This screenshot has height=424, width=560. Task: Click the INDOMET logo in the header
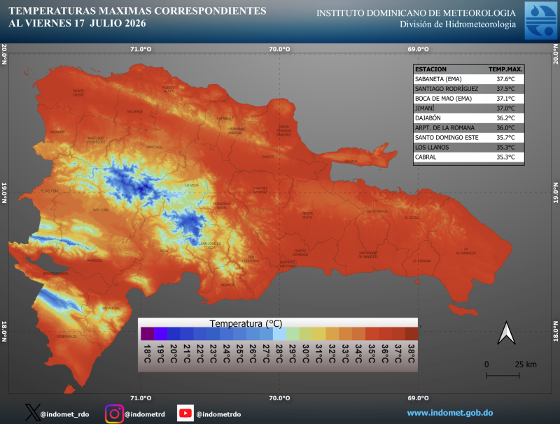(x=540, y=20)
